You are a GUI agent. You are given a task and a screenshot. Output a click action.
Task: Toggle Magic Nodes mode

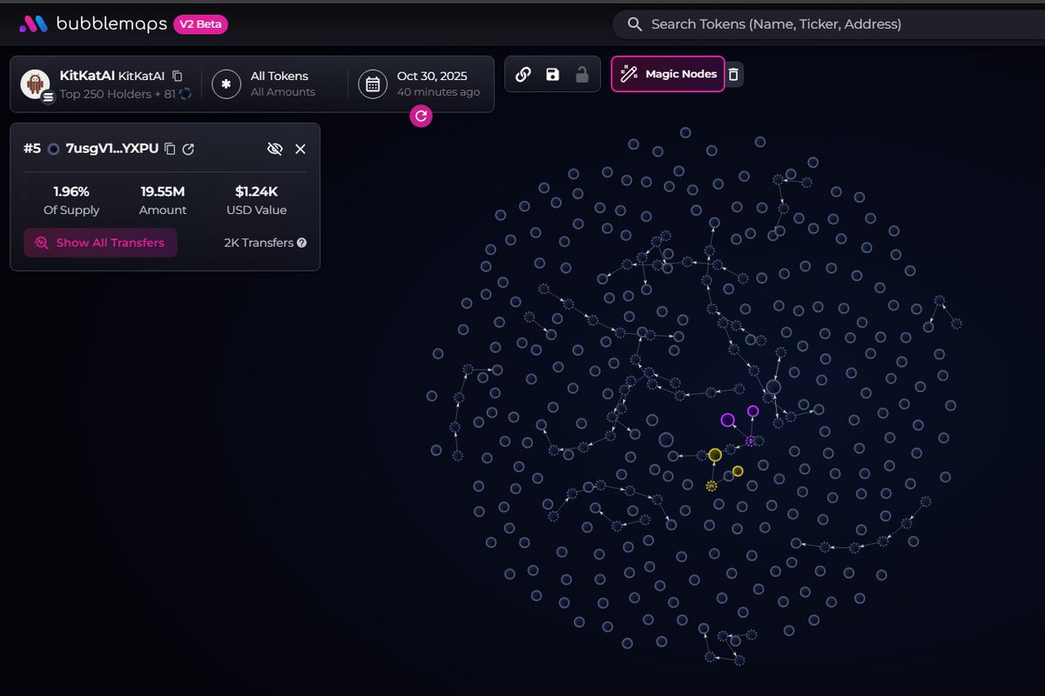668,74
